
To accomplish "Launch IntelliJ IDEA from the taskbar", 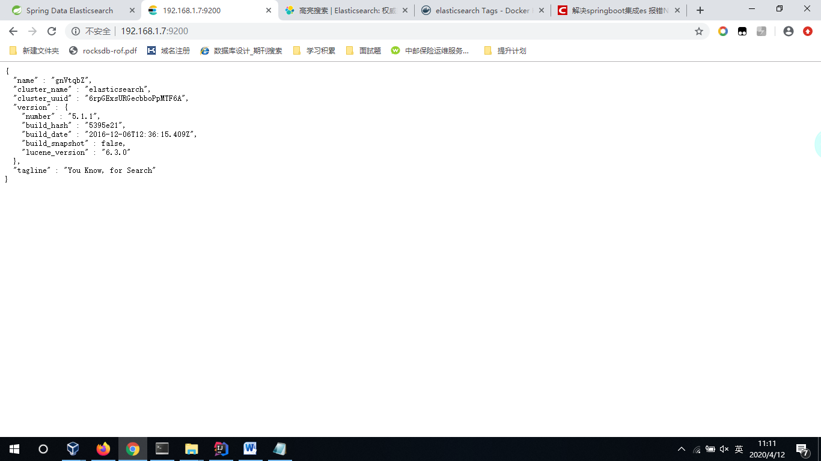I will [221, 448].
